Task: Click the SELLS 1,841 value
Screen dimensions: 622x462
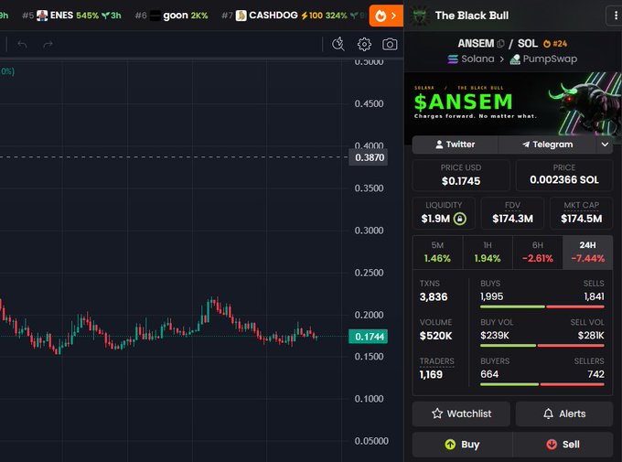Action: click(x=594, y=296)
